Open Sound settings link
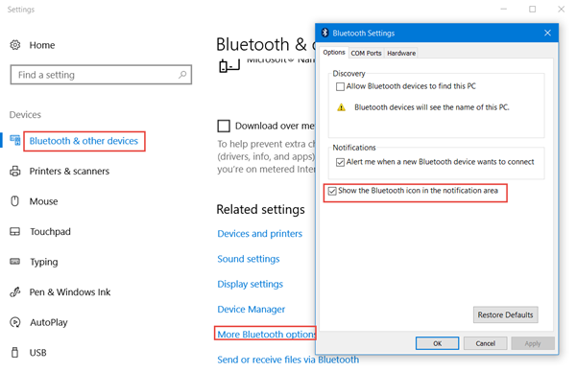Screen dimensions: 576x372 (x=249, y=259)
